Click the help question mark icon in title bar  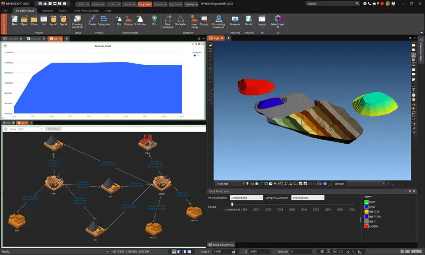[65, 4]
